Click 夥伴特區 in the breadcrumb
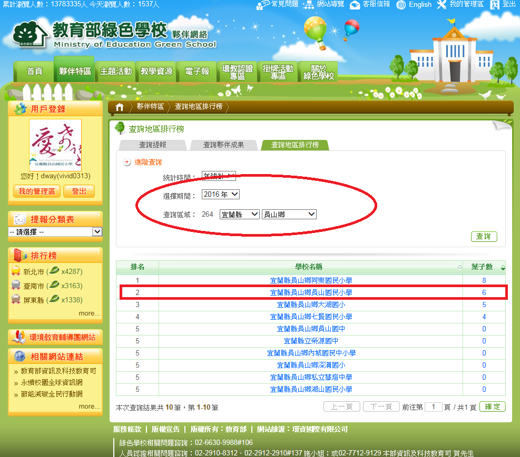The image size is (520, 457). (150, 107)
